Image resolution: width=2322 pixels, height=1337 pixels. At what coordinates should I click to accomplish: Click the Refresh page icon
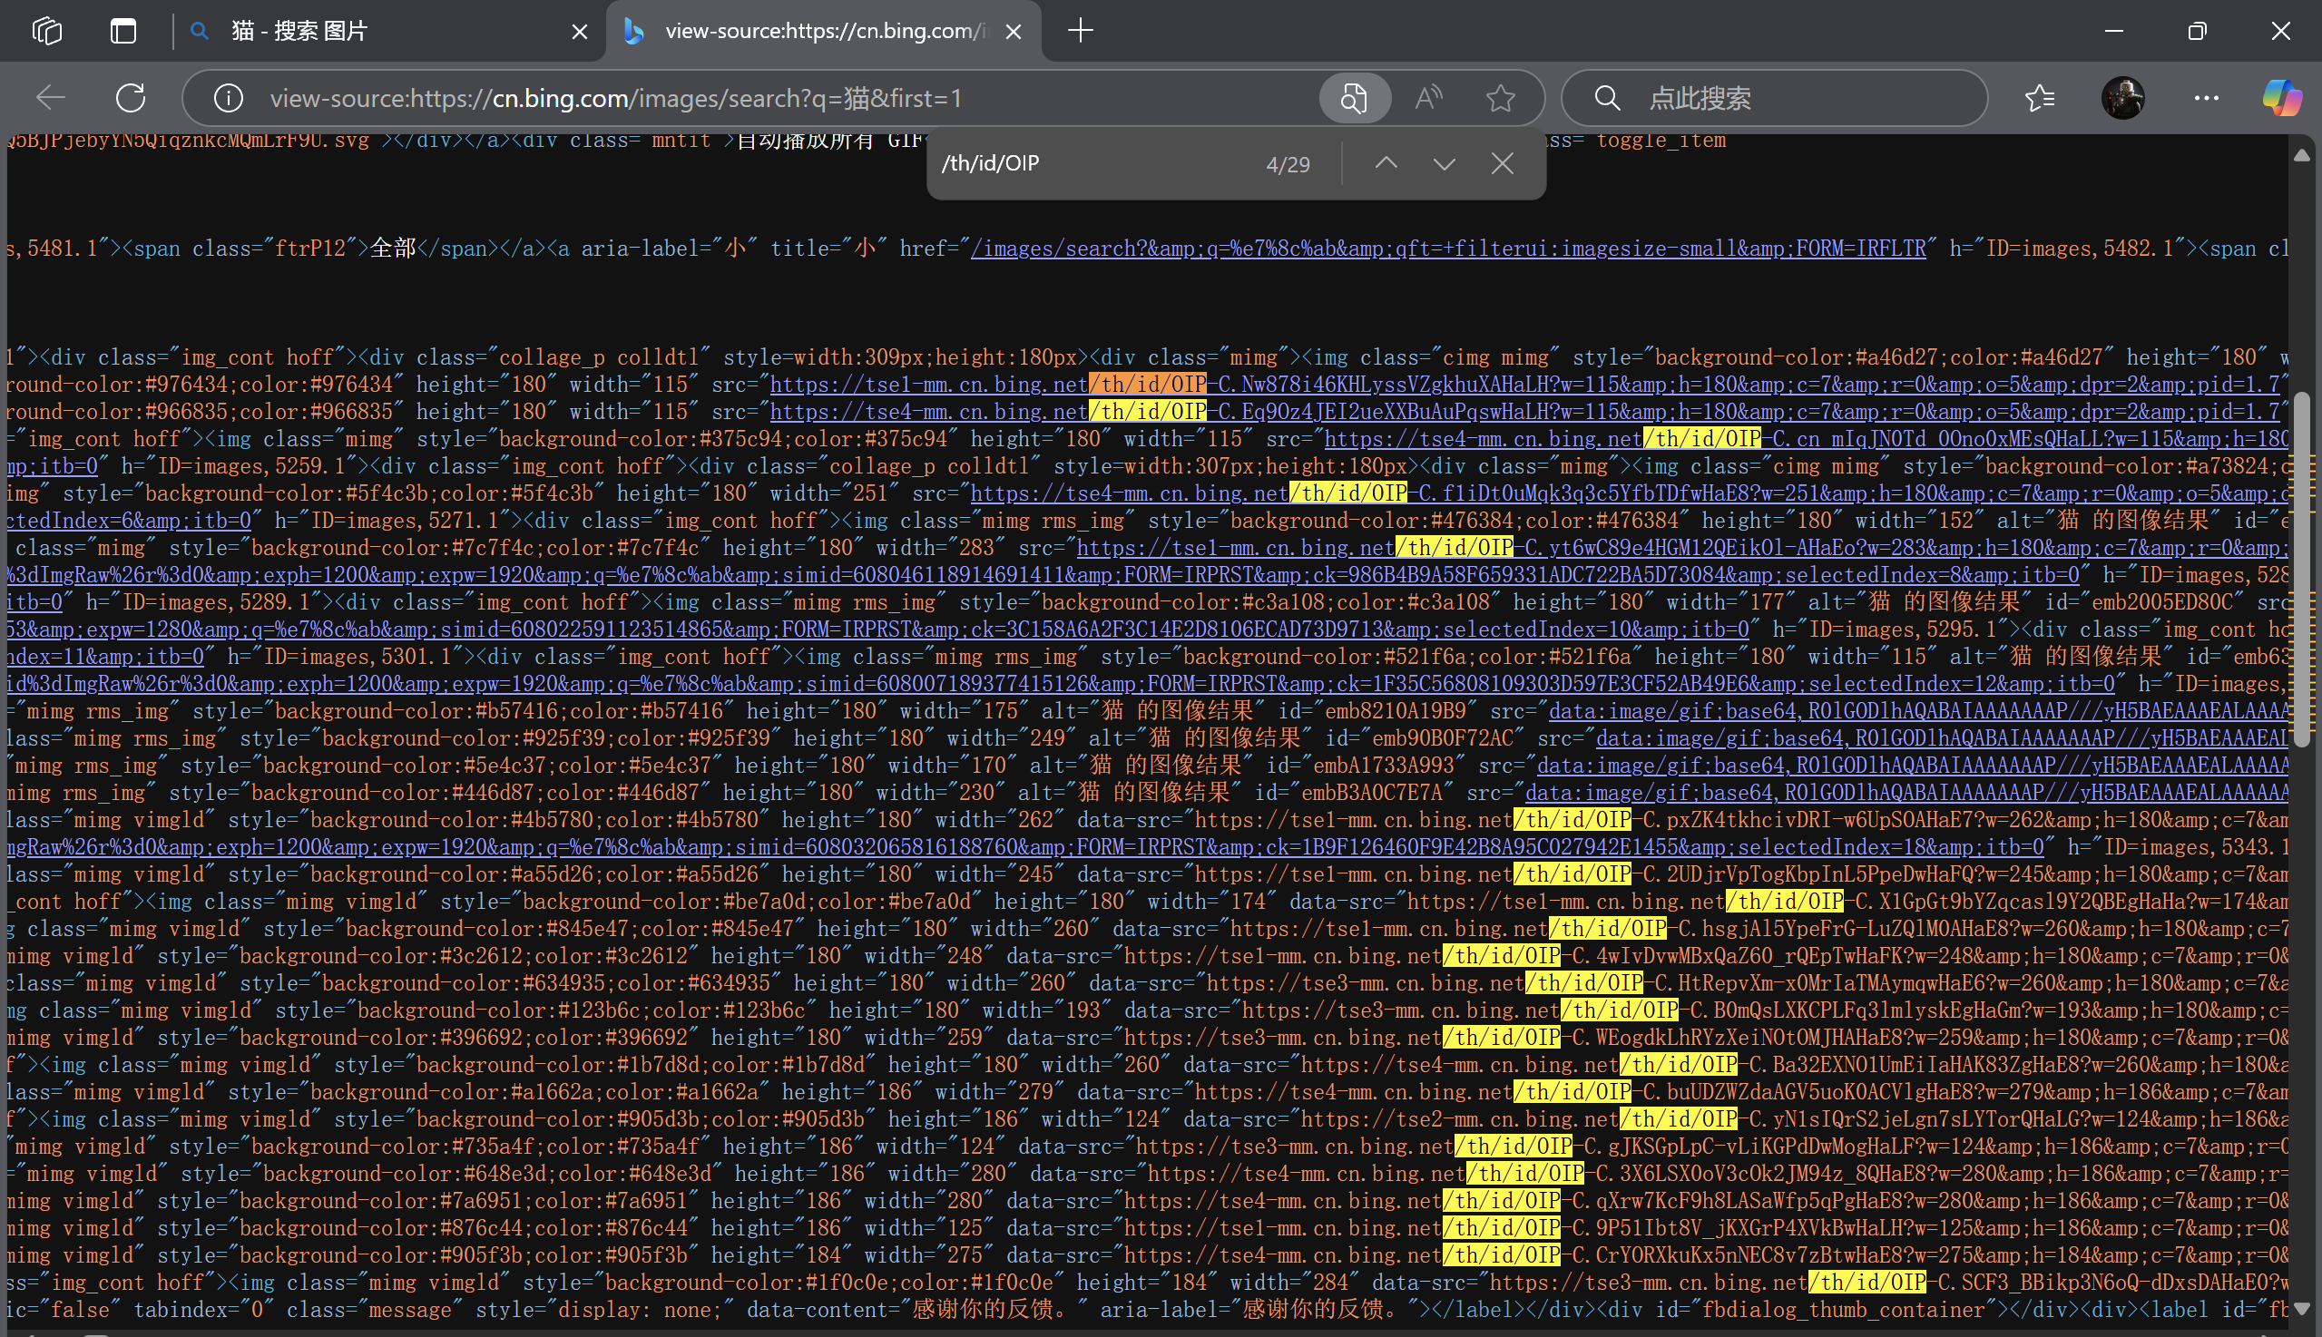131,98
